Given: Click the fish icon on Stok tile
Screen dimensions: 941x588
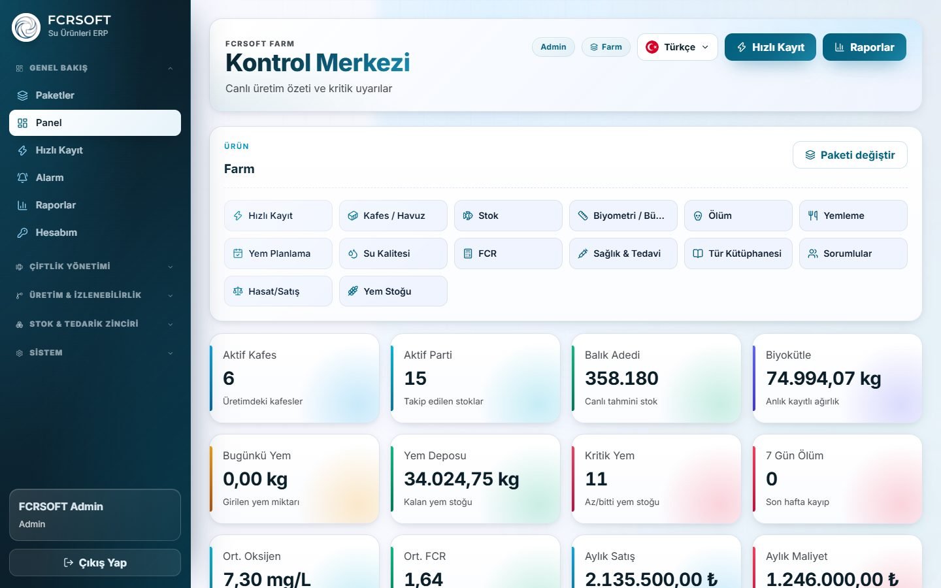Looking at the screenshot, I should tap(468, 216).
